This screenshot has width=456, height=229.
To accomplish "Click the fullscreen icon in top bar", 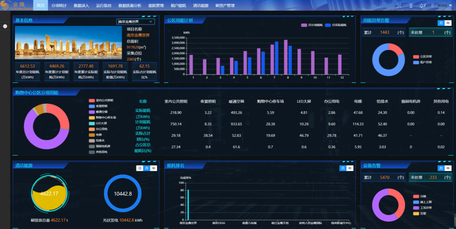I will [399, 5].
